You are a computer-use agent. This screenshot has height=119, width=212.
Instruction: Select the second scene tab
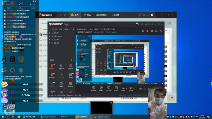(61, 29)
